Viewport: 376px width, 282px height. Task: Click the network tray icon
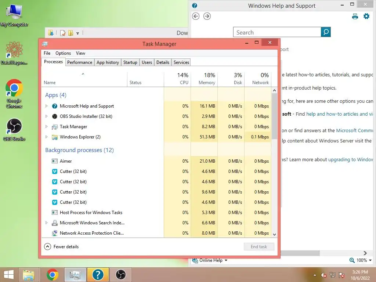[x=333, y=275]
